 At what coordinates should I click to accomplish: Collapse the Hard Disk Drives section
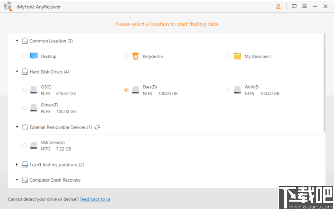click(x=17, y=72)
